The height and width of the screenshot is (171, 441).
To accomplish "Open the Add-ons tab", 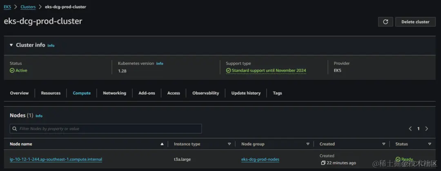I will point(147,93).
